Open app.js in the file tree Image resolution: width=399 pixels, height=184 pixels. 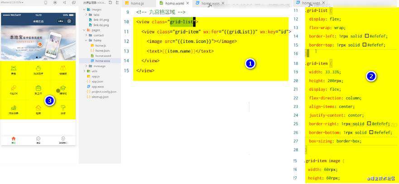[94, 76]
